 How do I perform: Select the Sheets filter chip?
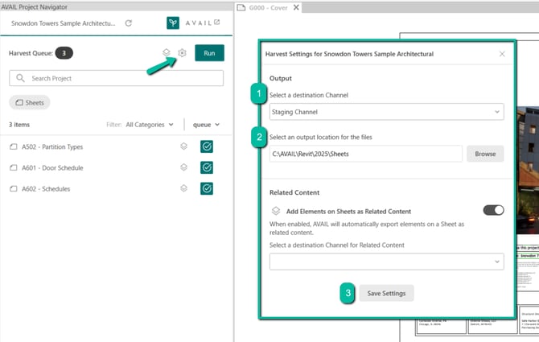[30, 103]
